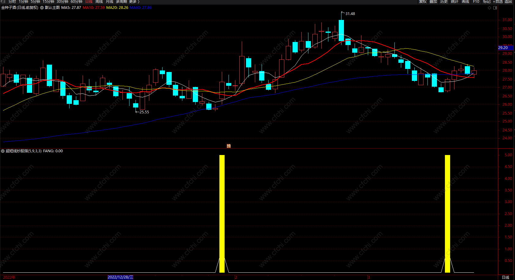Open the 历史 history button
This screenshot has width=515, height=280.
444,2
